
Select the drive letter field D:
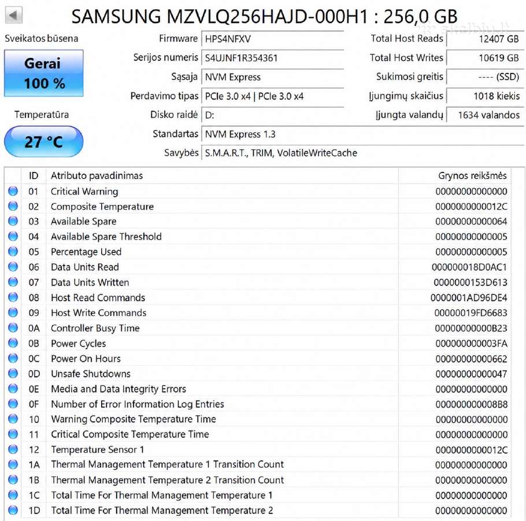point(272,115)
